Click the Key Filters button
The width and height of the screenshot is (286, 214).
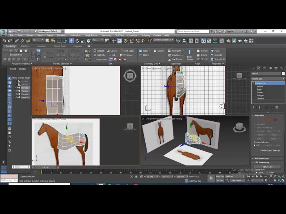236,181
